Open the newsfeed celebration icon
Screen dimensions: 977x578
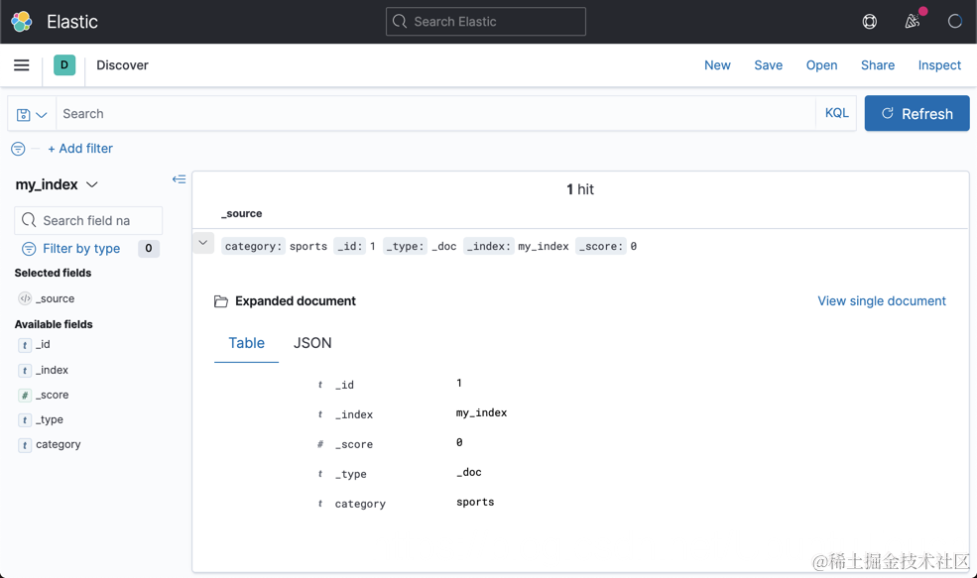pos(913,22)
